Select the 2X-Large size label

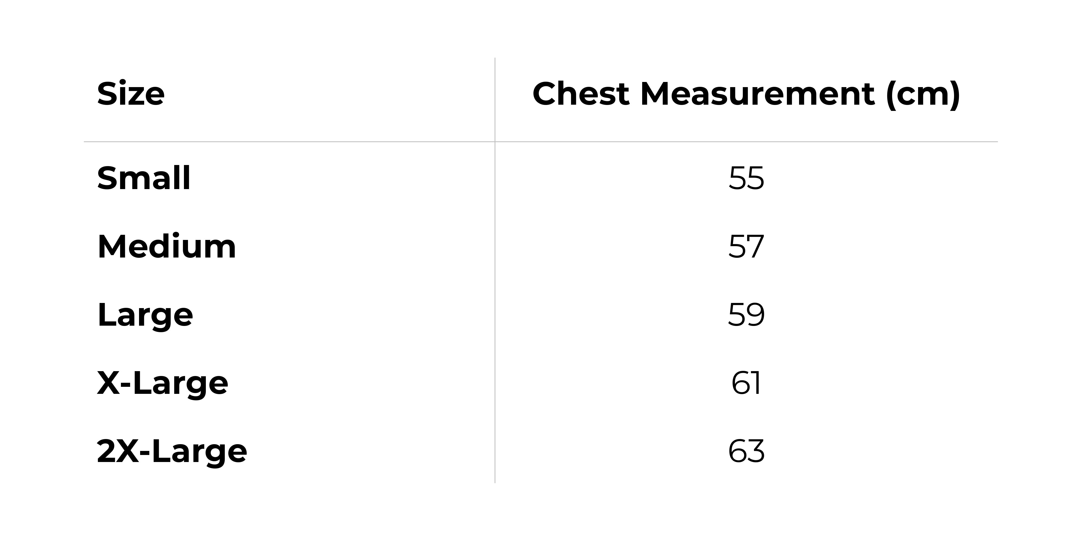click(x=172, y=452)
